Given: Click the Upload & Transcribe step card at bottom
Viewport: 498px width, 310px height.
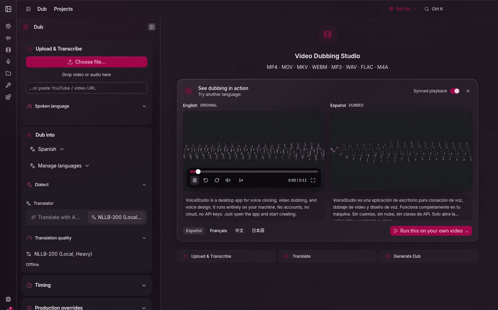Looking at the screenshot, I should 226,256.
